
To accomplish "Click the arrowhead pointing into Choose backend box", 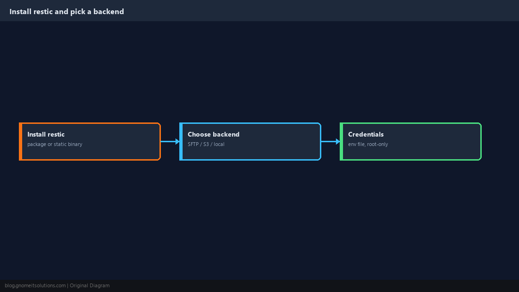I will tap(178, 142).
